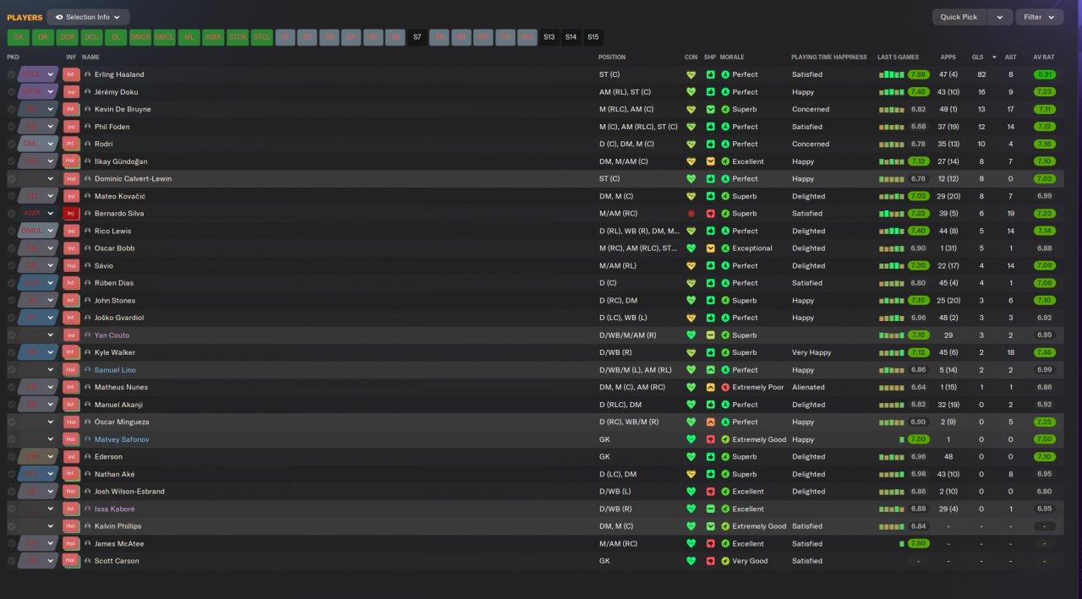Toggle the picked checkbox for Phil Foden

click(x=12, y=127)
